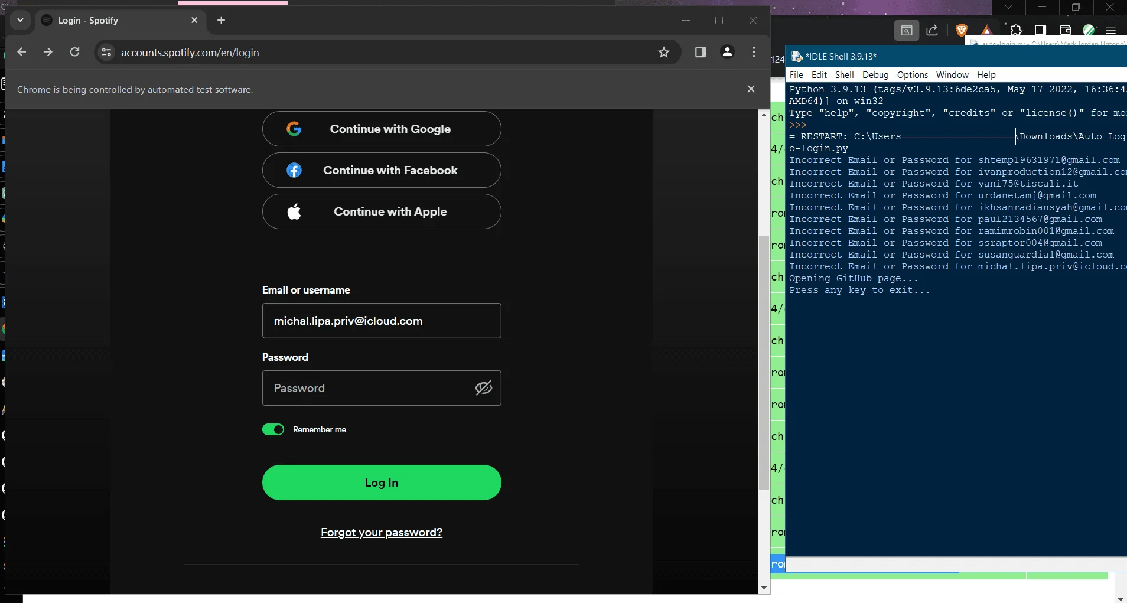Expand the tab search dropdown arrow
This screenshot has width=1127, height=603.
20,20
